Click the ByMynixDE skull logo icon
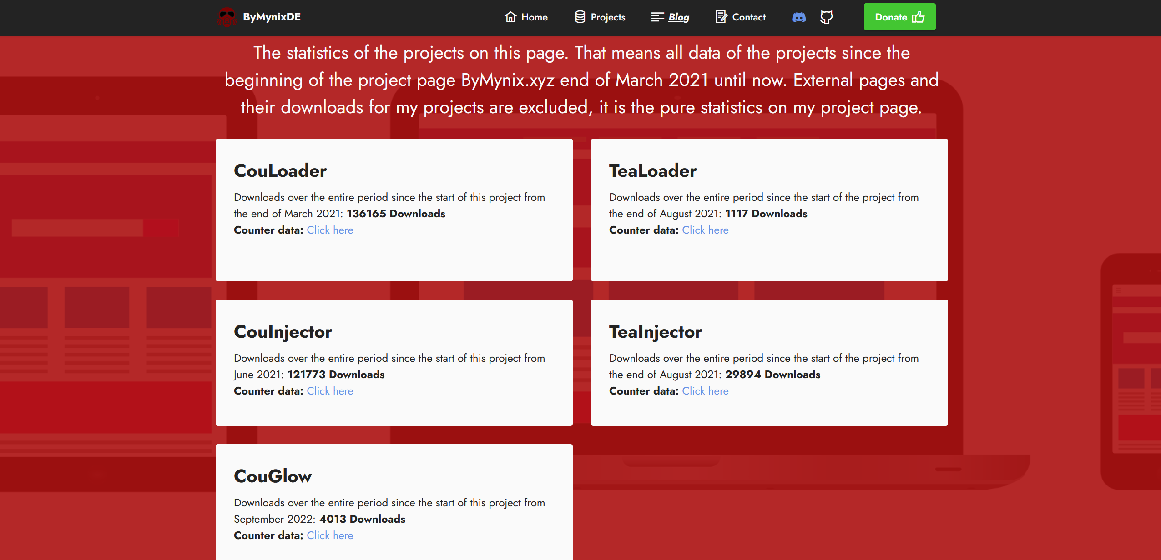1161x560 pixels. (x=227, y=17)
